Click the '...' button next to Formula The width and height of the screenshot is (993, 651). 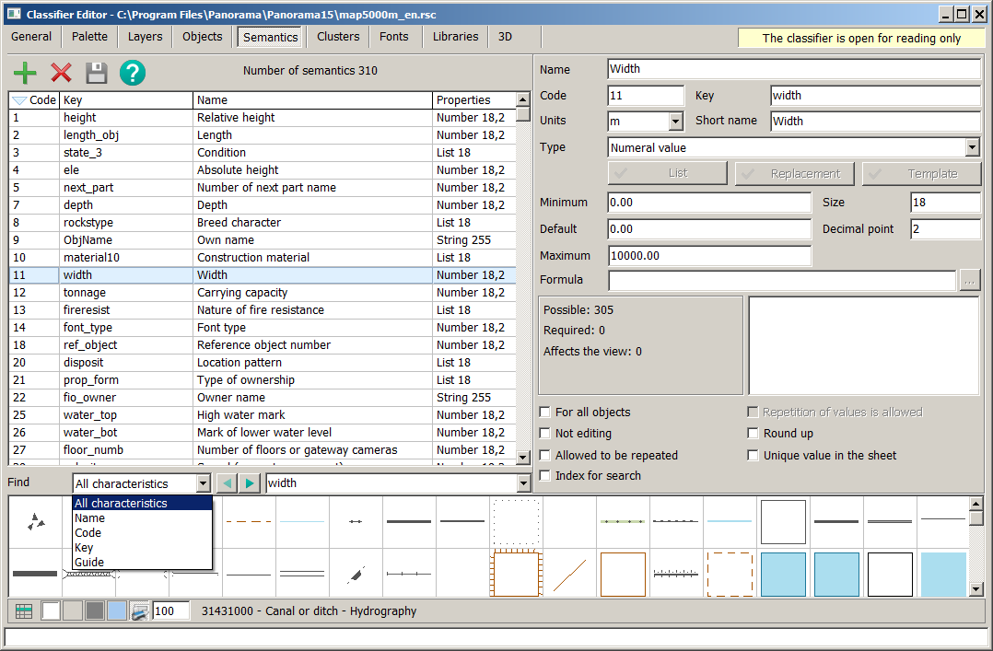[x=970, y=281]
